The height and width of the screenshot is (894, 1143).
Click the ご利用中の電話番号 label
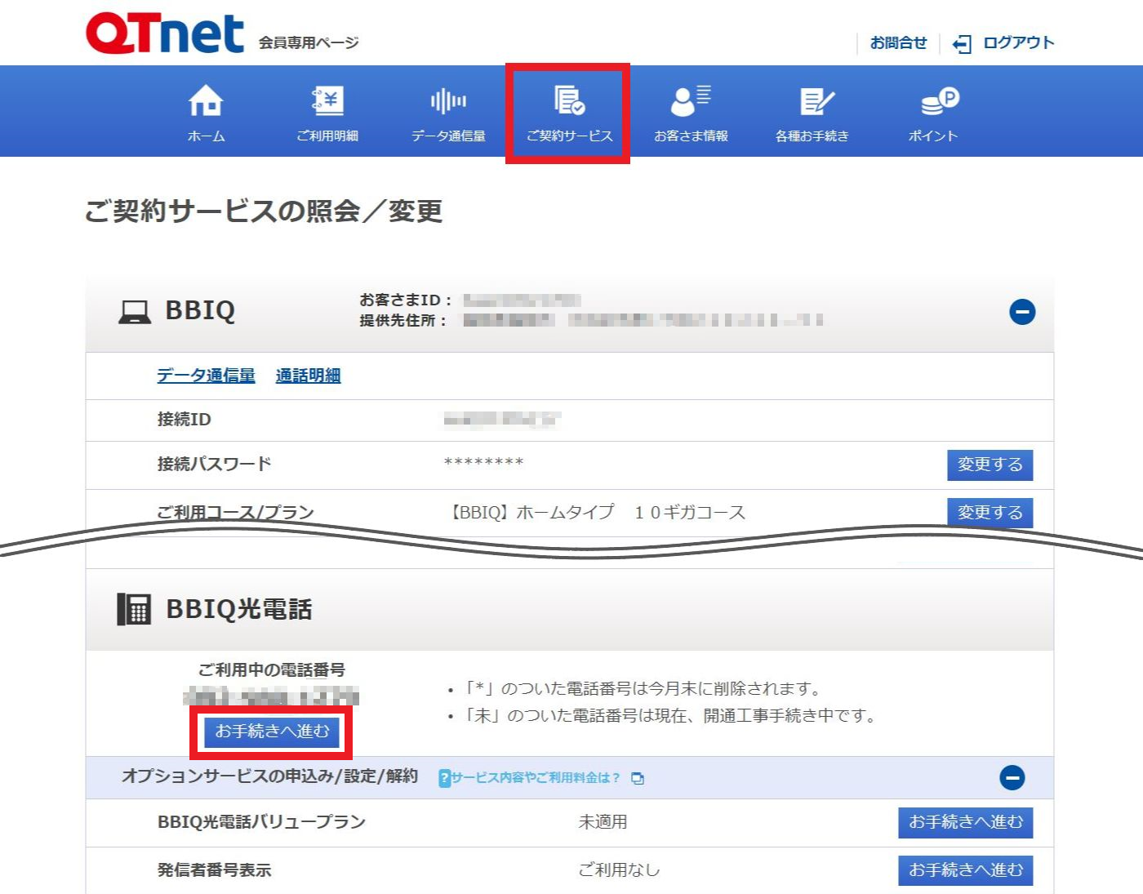coord(272,670)
